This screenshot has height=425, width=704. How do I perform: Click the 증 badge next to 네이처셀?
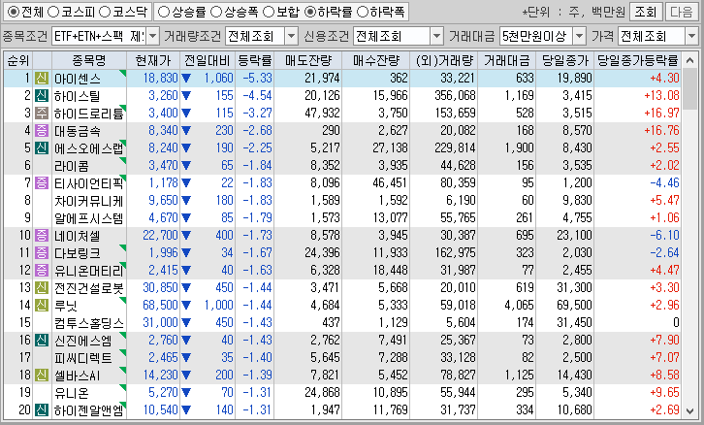point(42,236)
